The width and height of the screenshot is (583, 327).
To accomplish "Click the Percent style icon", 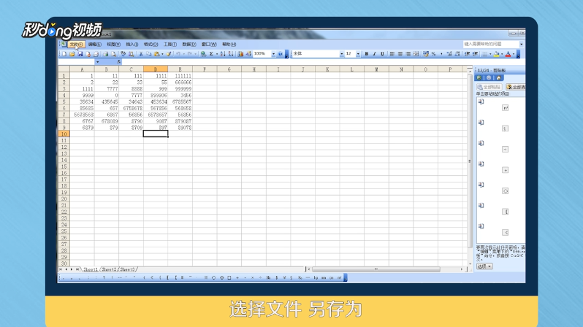I will point(433,54).
